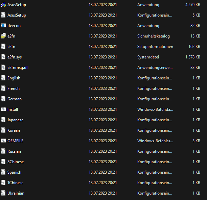Select the Install file name
Screen dimensions: 207x200
[x=13, y=109]
